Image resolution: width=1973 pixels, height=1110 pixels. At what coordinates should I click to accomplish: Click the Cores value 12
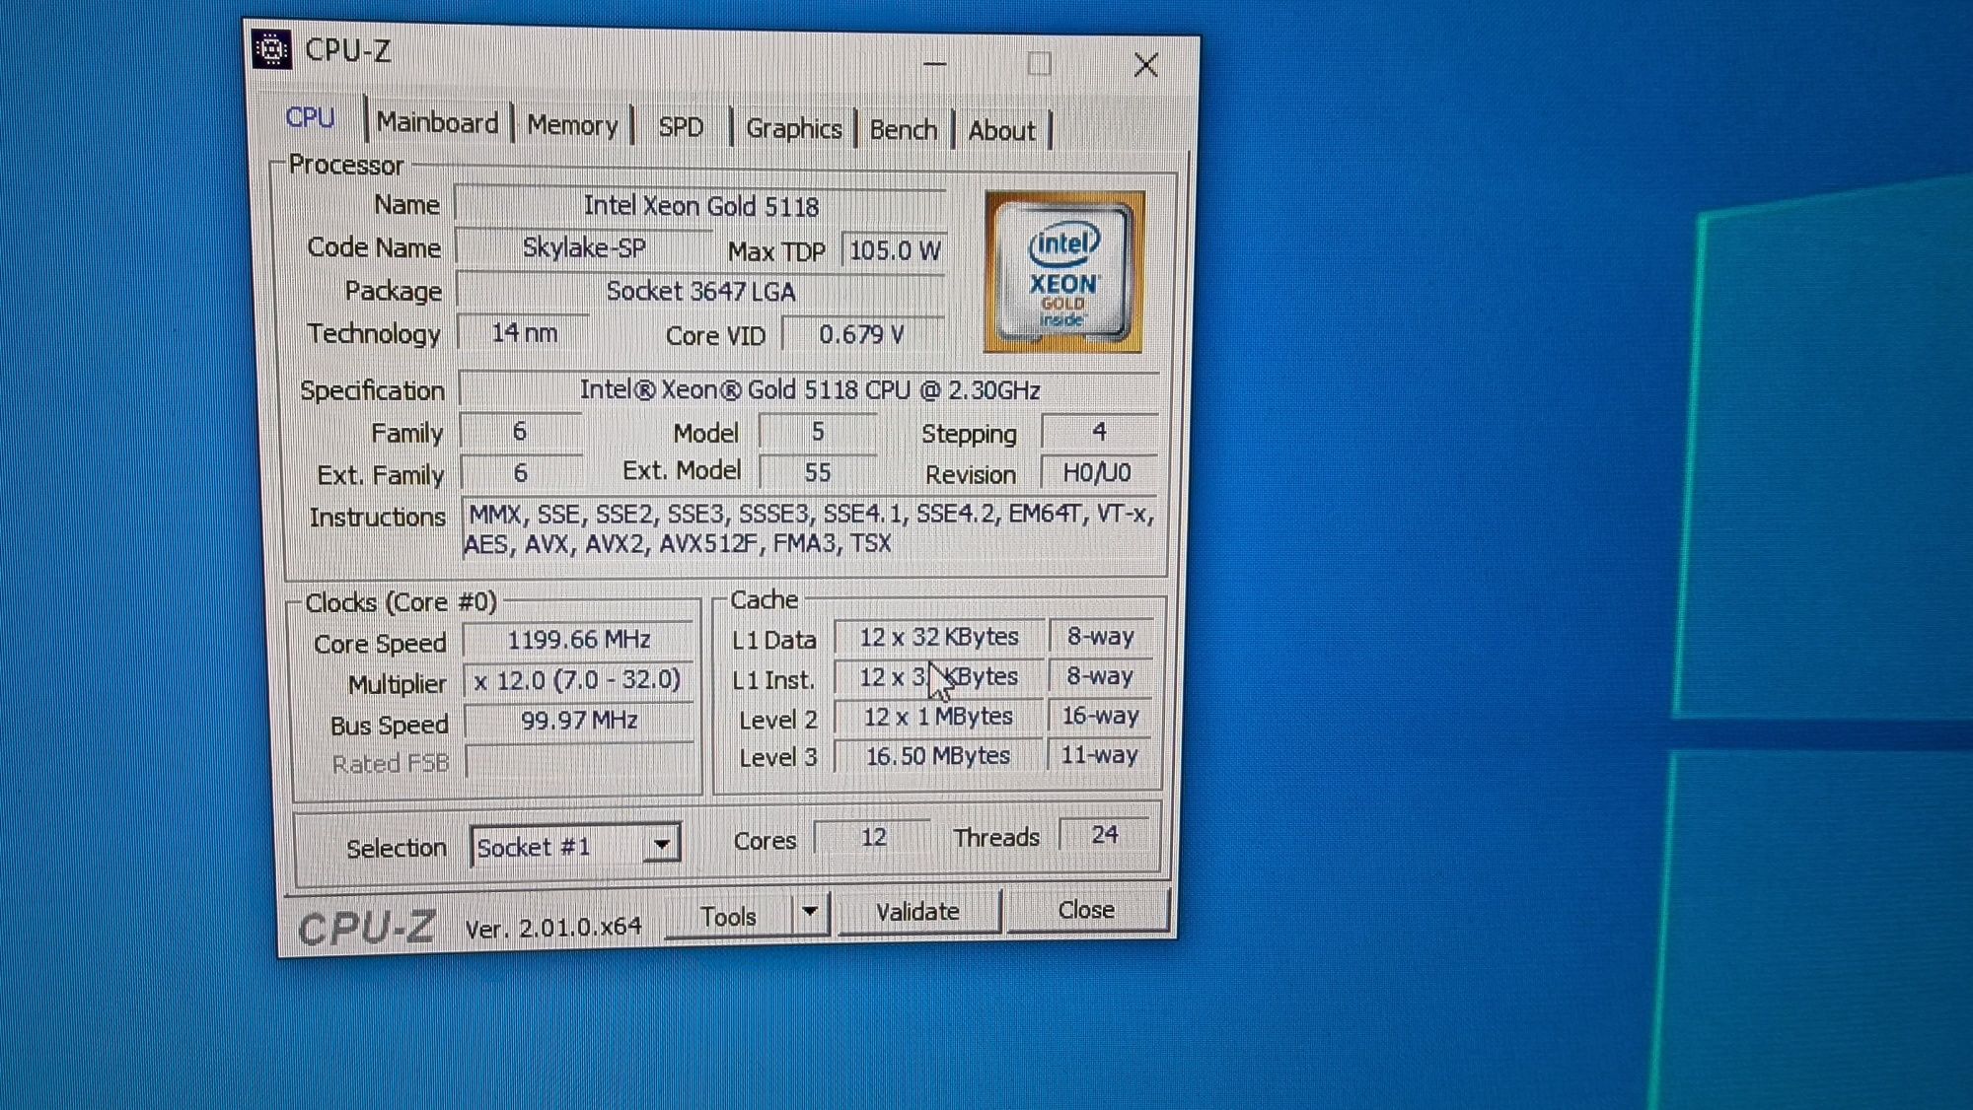click(874, 837)
